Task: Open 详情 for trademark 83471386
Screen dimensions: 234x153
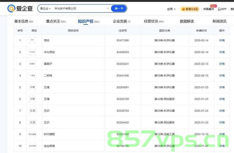Action: click(x=222, y=40)
